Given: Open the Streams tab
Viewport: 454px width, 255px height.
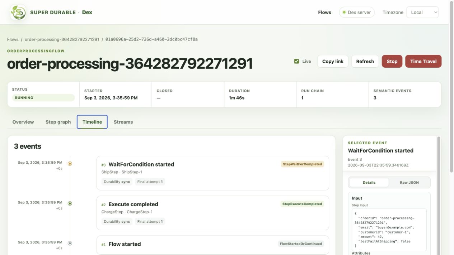Looking at the screenshot, I should pos(123,122).
